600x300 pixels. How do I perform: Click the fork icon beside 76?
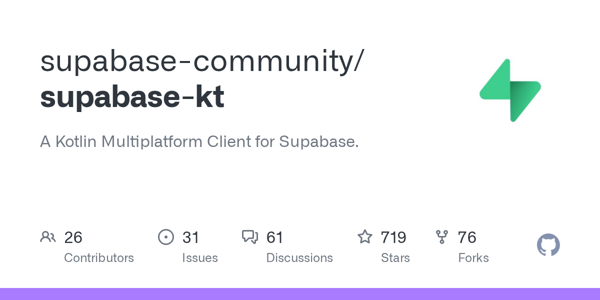[442, 237]
